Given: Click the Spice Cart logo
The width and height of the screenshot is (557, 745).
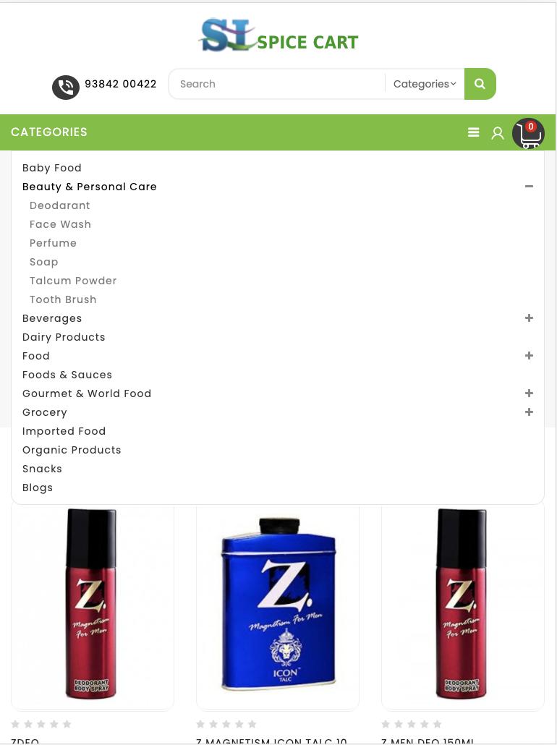Looking at the screenshot, I should pyautogui.click(x=278, y=35).
